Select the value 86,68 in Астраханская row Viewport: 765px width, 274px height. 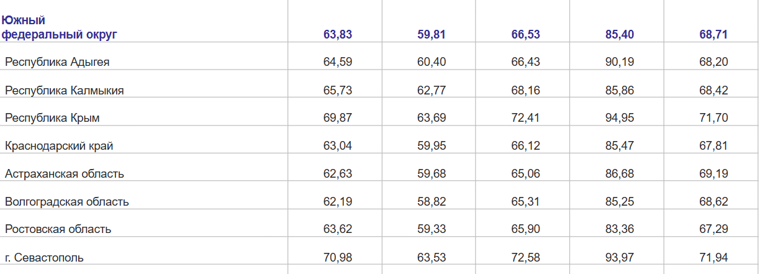pyautogui.click(x=620, y=174)
